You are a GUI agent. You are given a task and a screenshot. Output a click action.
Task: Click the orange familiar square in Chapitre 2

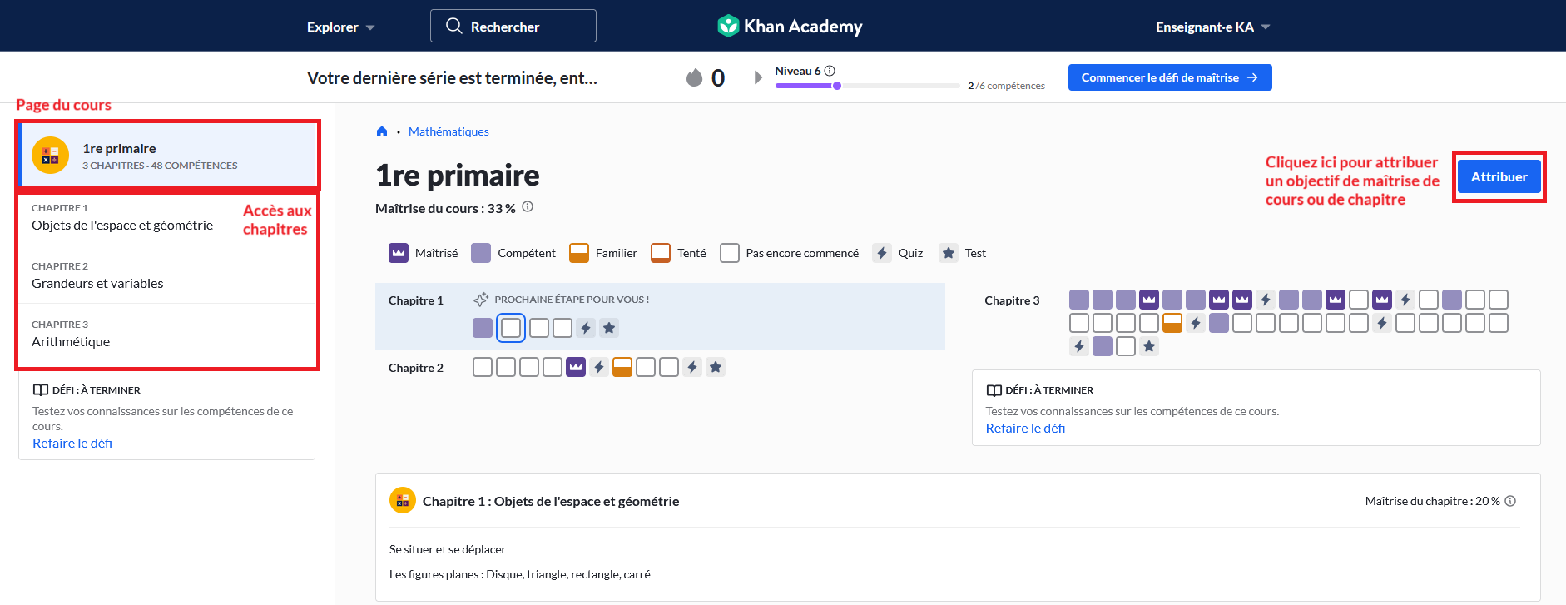(x=622, y=367)
